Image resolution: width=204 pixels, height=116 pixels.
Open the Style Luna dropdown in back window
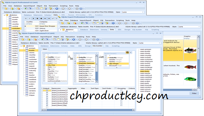click(x=143, y=12)
